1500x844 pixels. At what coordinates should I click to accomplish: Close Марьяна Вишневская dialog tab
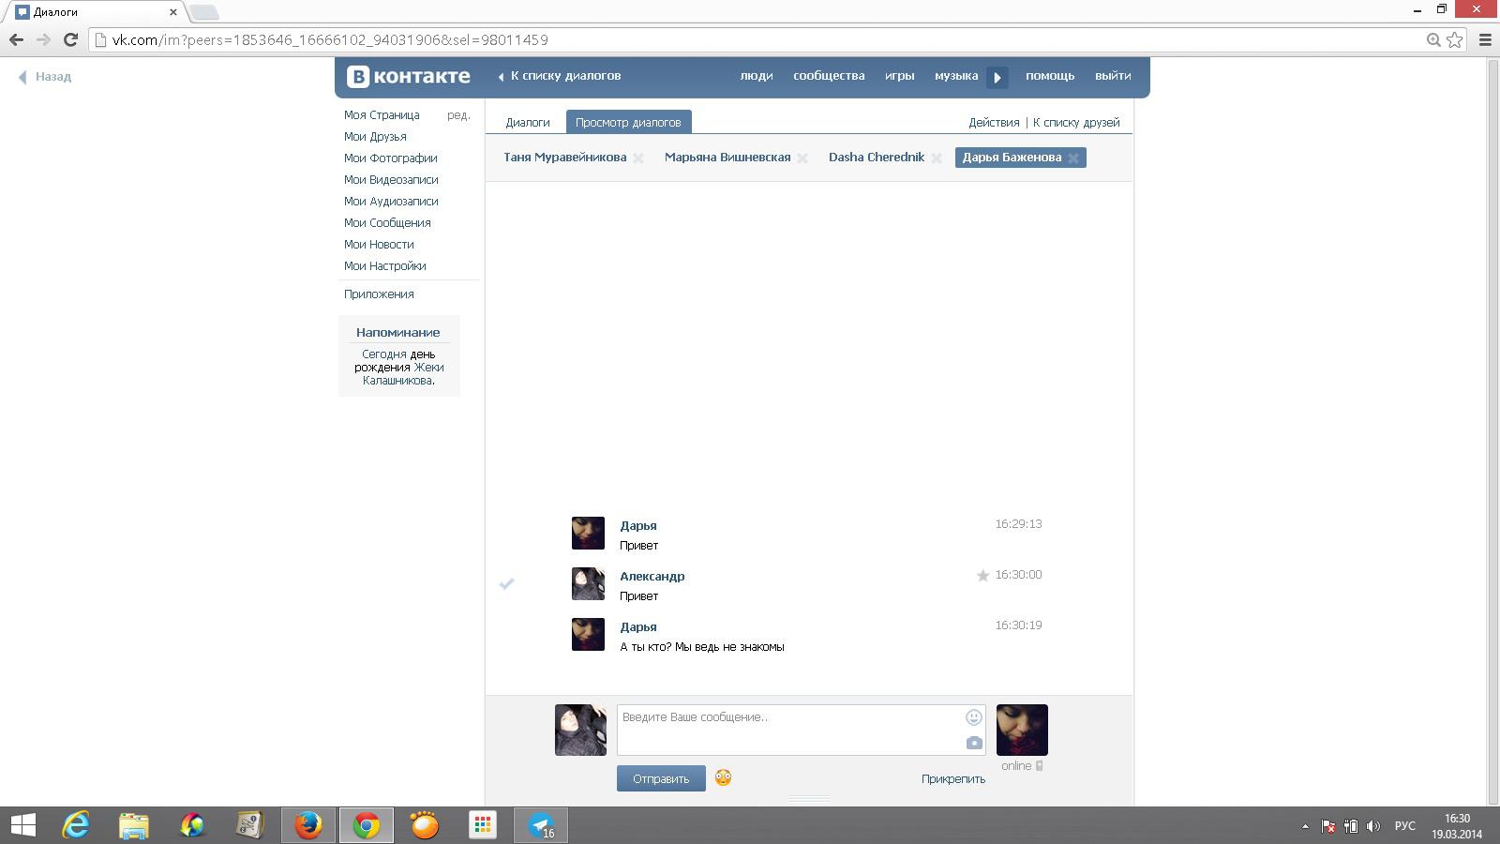[x=802, y=158]
